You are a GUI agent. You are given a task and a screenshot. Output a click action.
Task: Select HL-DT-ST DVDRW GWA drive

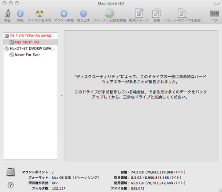(x=31, y=48)
